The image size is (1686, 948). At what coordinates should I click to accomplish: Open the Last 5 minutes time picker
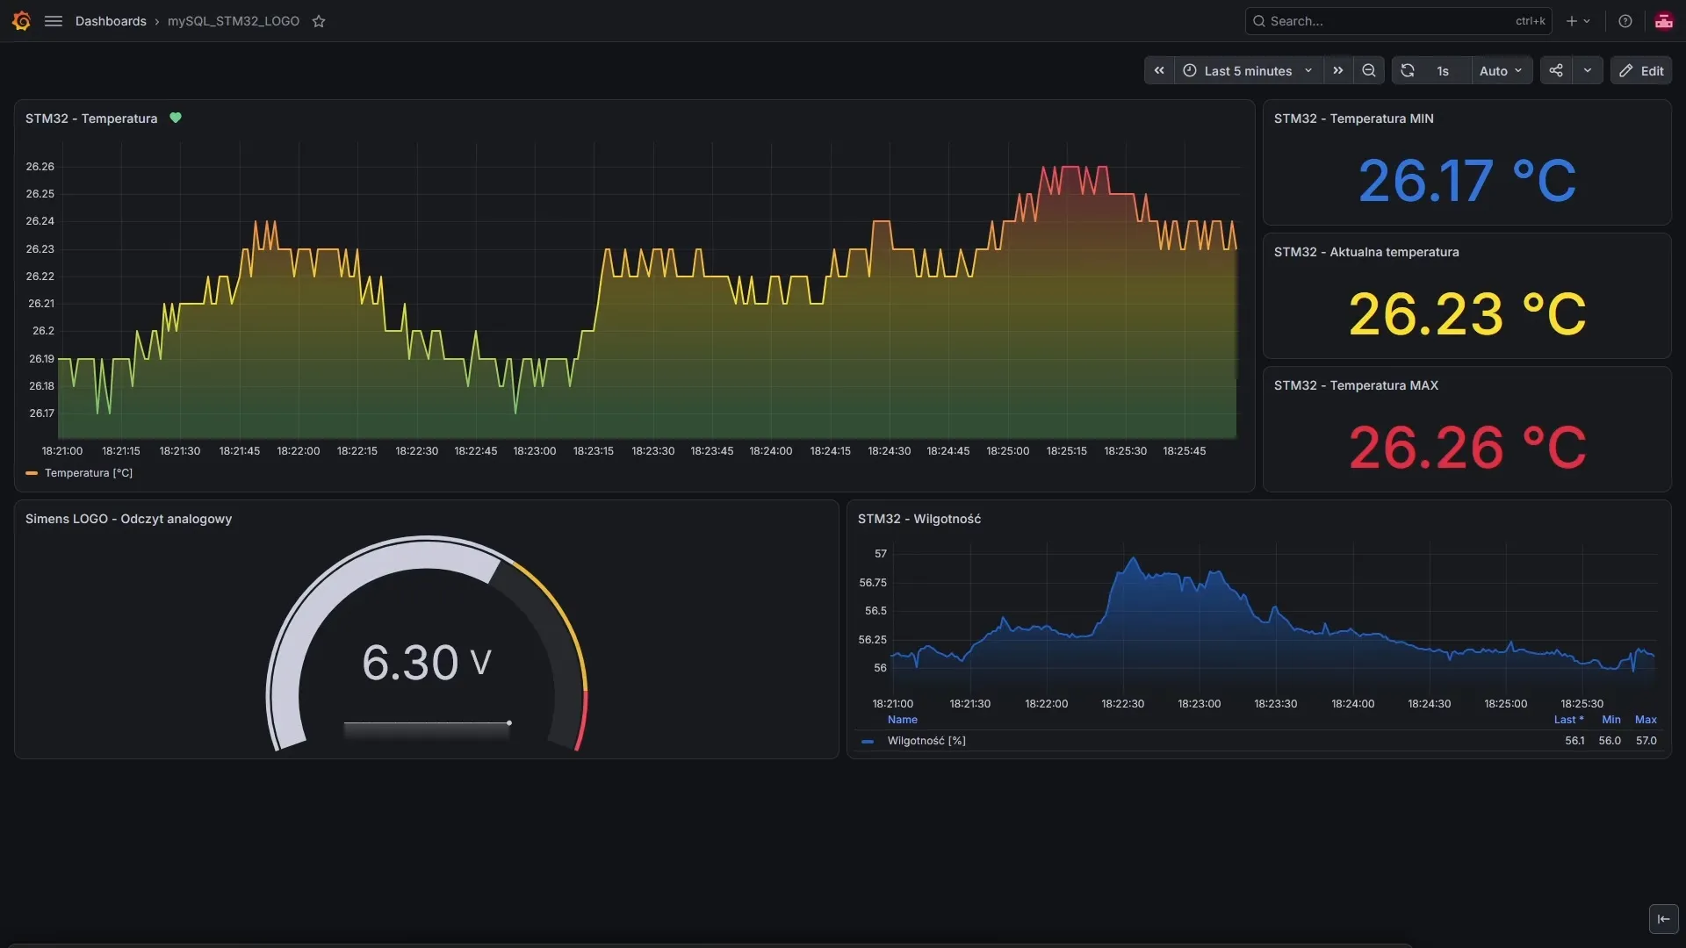(x=1249, y=71)
